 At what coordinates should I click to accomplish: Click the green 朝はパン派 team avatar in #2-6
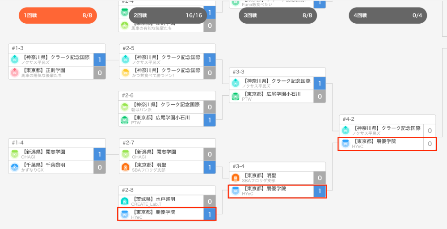point(125,107)
